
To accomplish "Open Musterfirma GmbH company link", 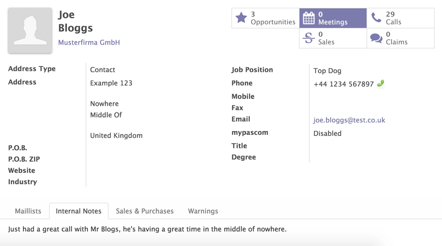I will [89, 42].
